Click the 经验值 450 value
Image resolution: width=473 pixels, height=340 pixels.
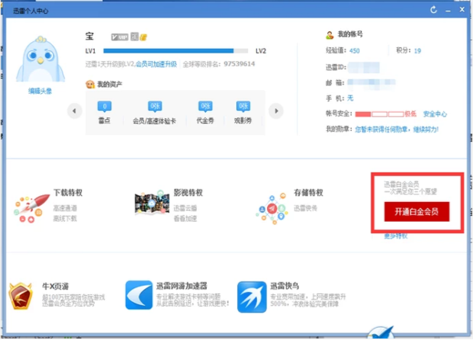pos(355,50)
